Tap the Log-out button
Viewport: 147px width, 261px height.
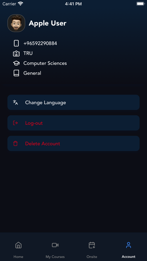click(73, 123)
